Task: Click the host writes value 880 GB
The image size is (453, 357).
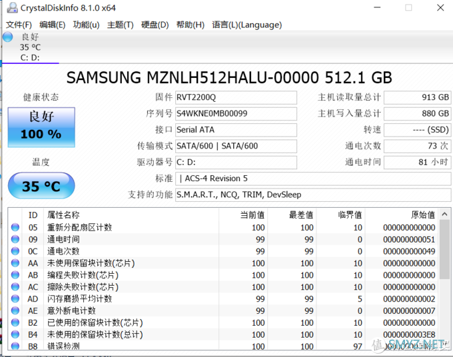Action: (x=417, y=113)
